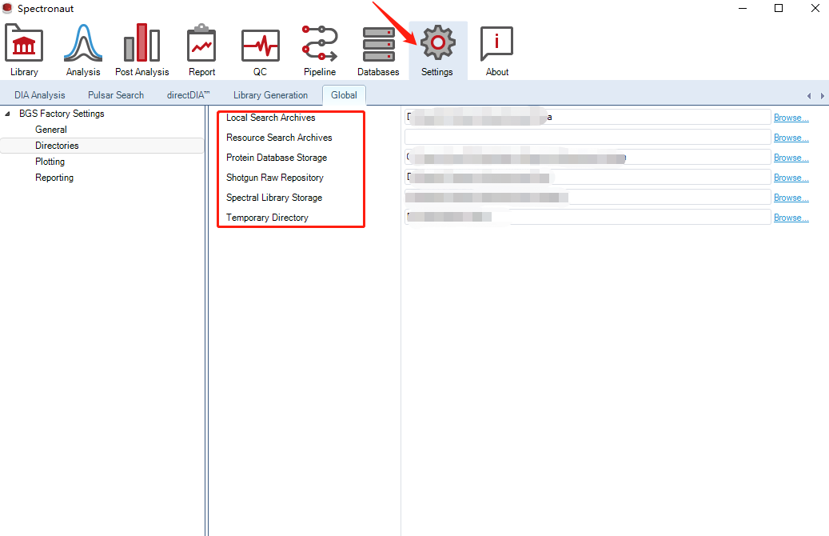Switch to the Library Generation tab

(270, 95)
